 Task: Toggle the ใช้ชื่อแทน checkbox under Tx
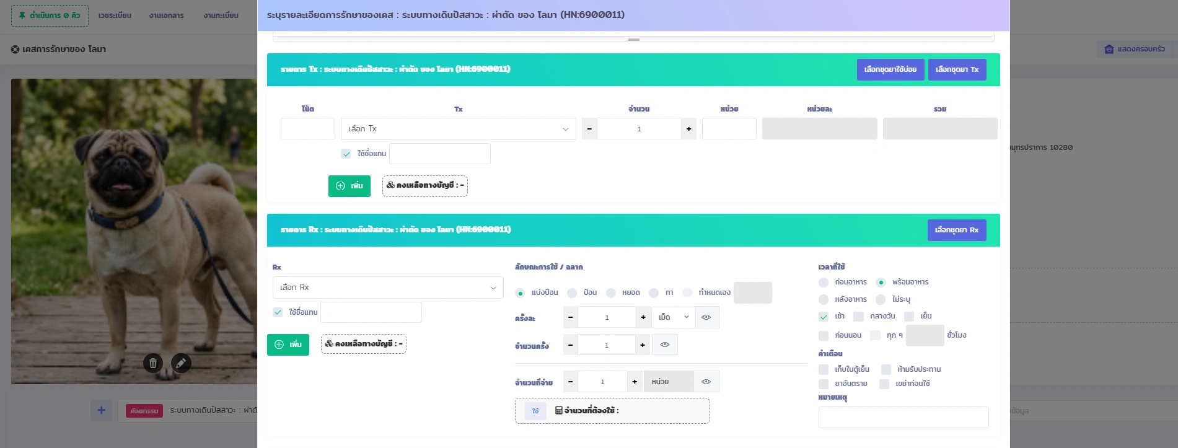[346, 154]
